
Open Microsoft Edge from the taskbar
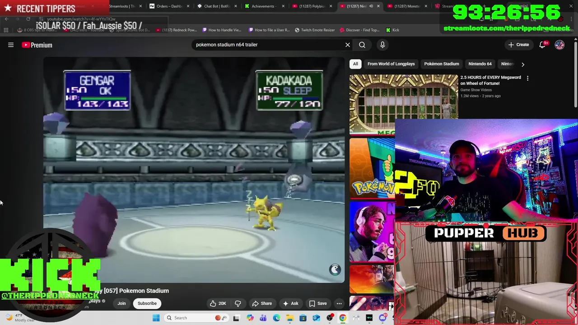[276, 318]
